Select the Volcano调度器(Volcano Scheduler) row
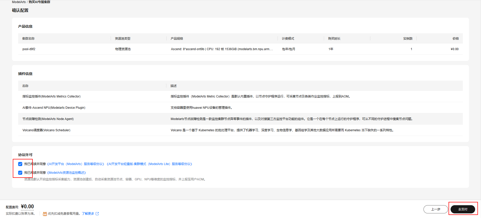This screenshot has height=218, width=481. (x=240, y=130)
